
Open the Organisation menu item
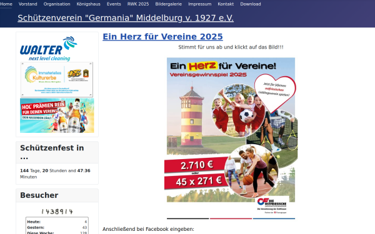coord(57,4)
